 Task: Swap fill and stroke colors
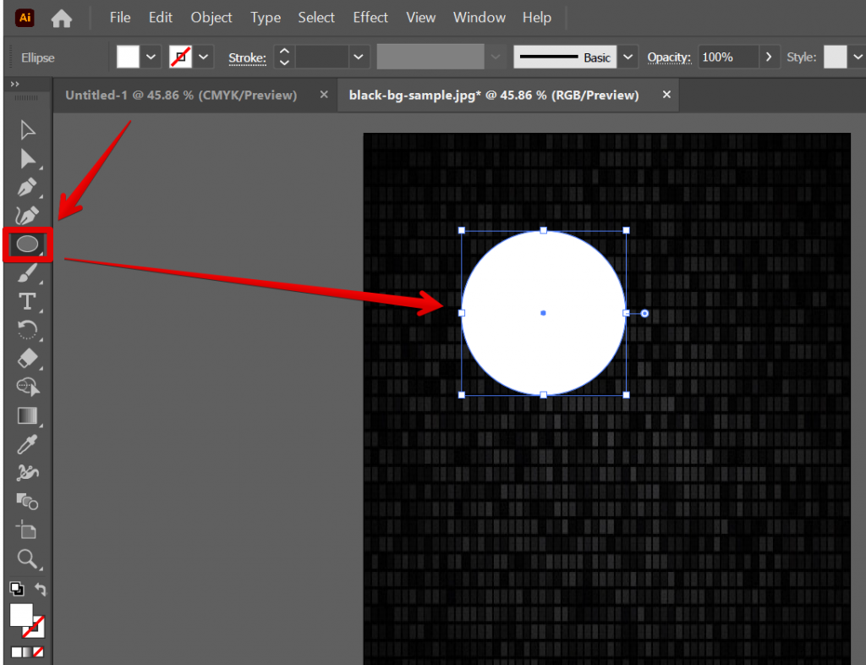point(41,590)
